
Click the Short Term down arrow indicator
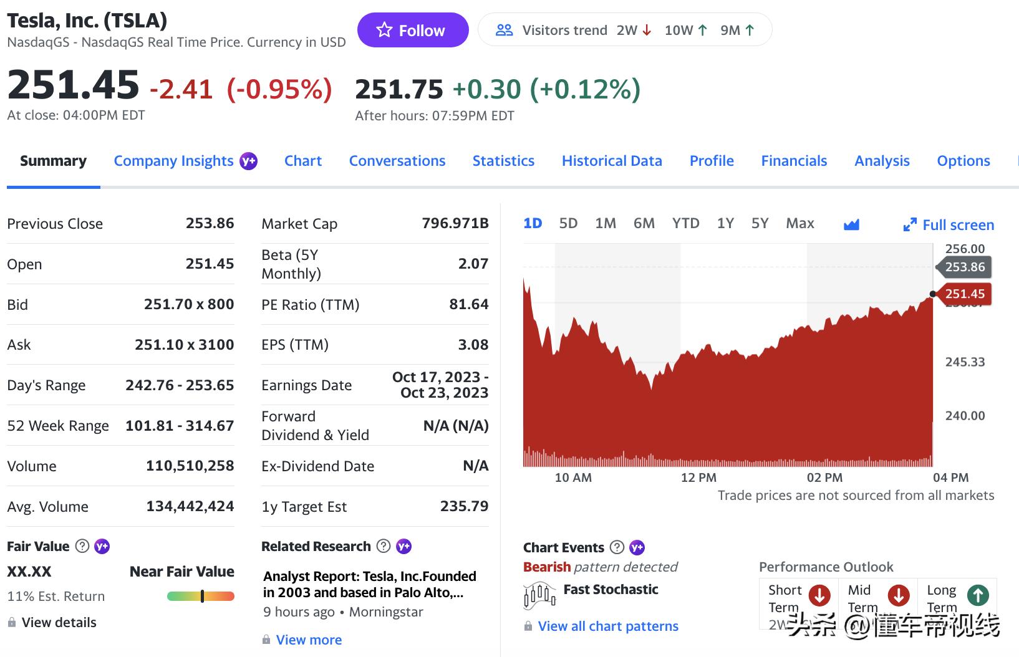[819, 595]
